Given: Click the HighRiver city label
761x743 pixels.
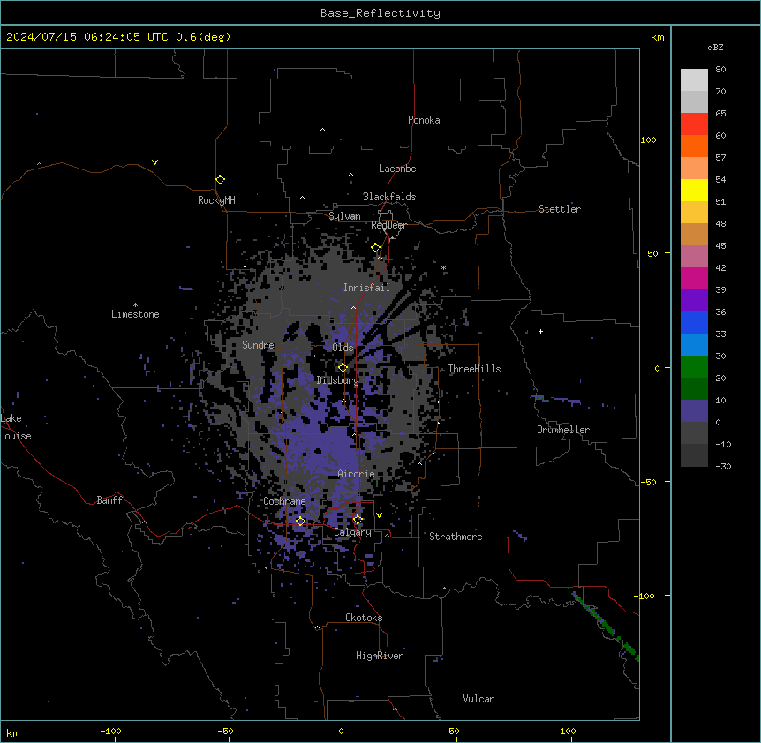Looking at the screenshot, I should (x=380, y=656).
